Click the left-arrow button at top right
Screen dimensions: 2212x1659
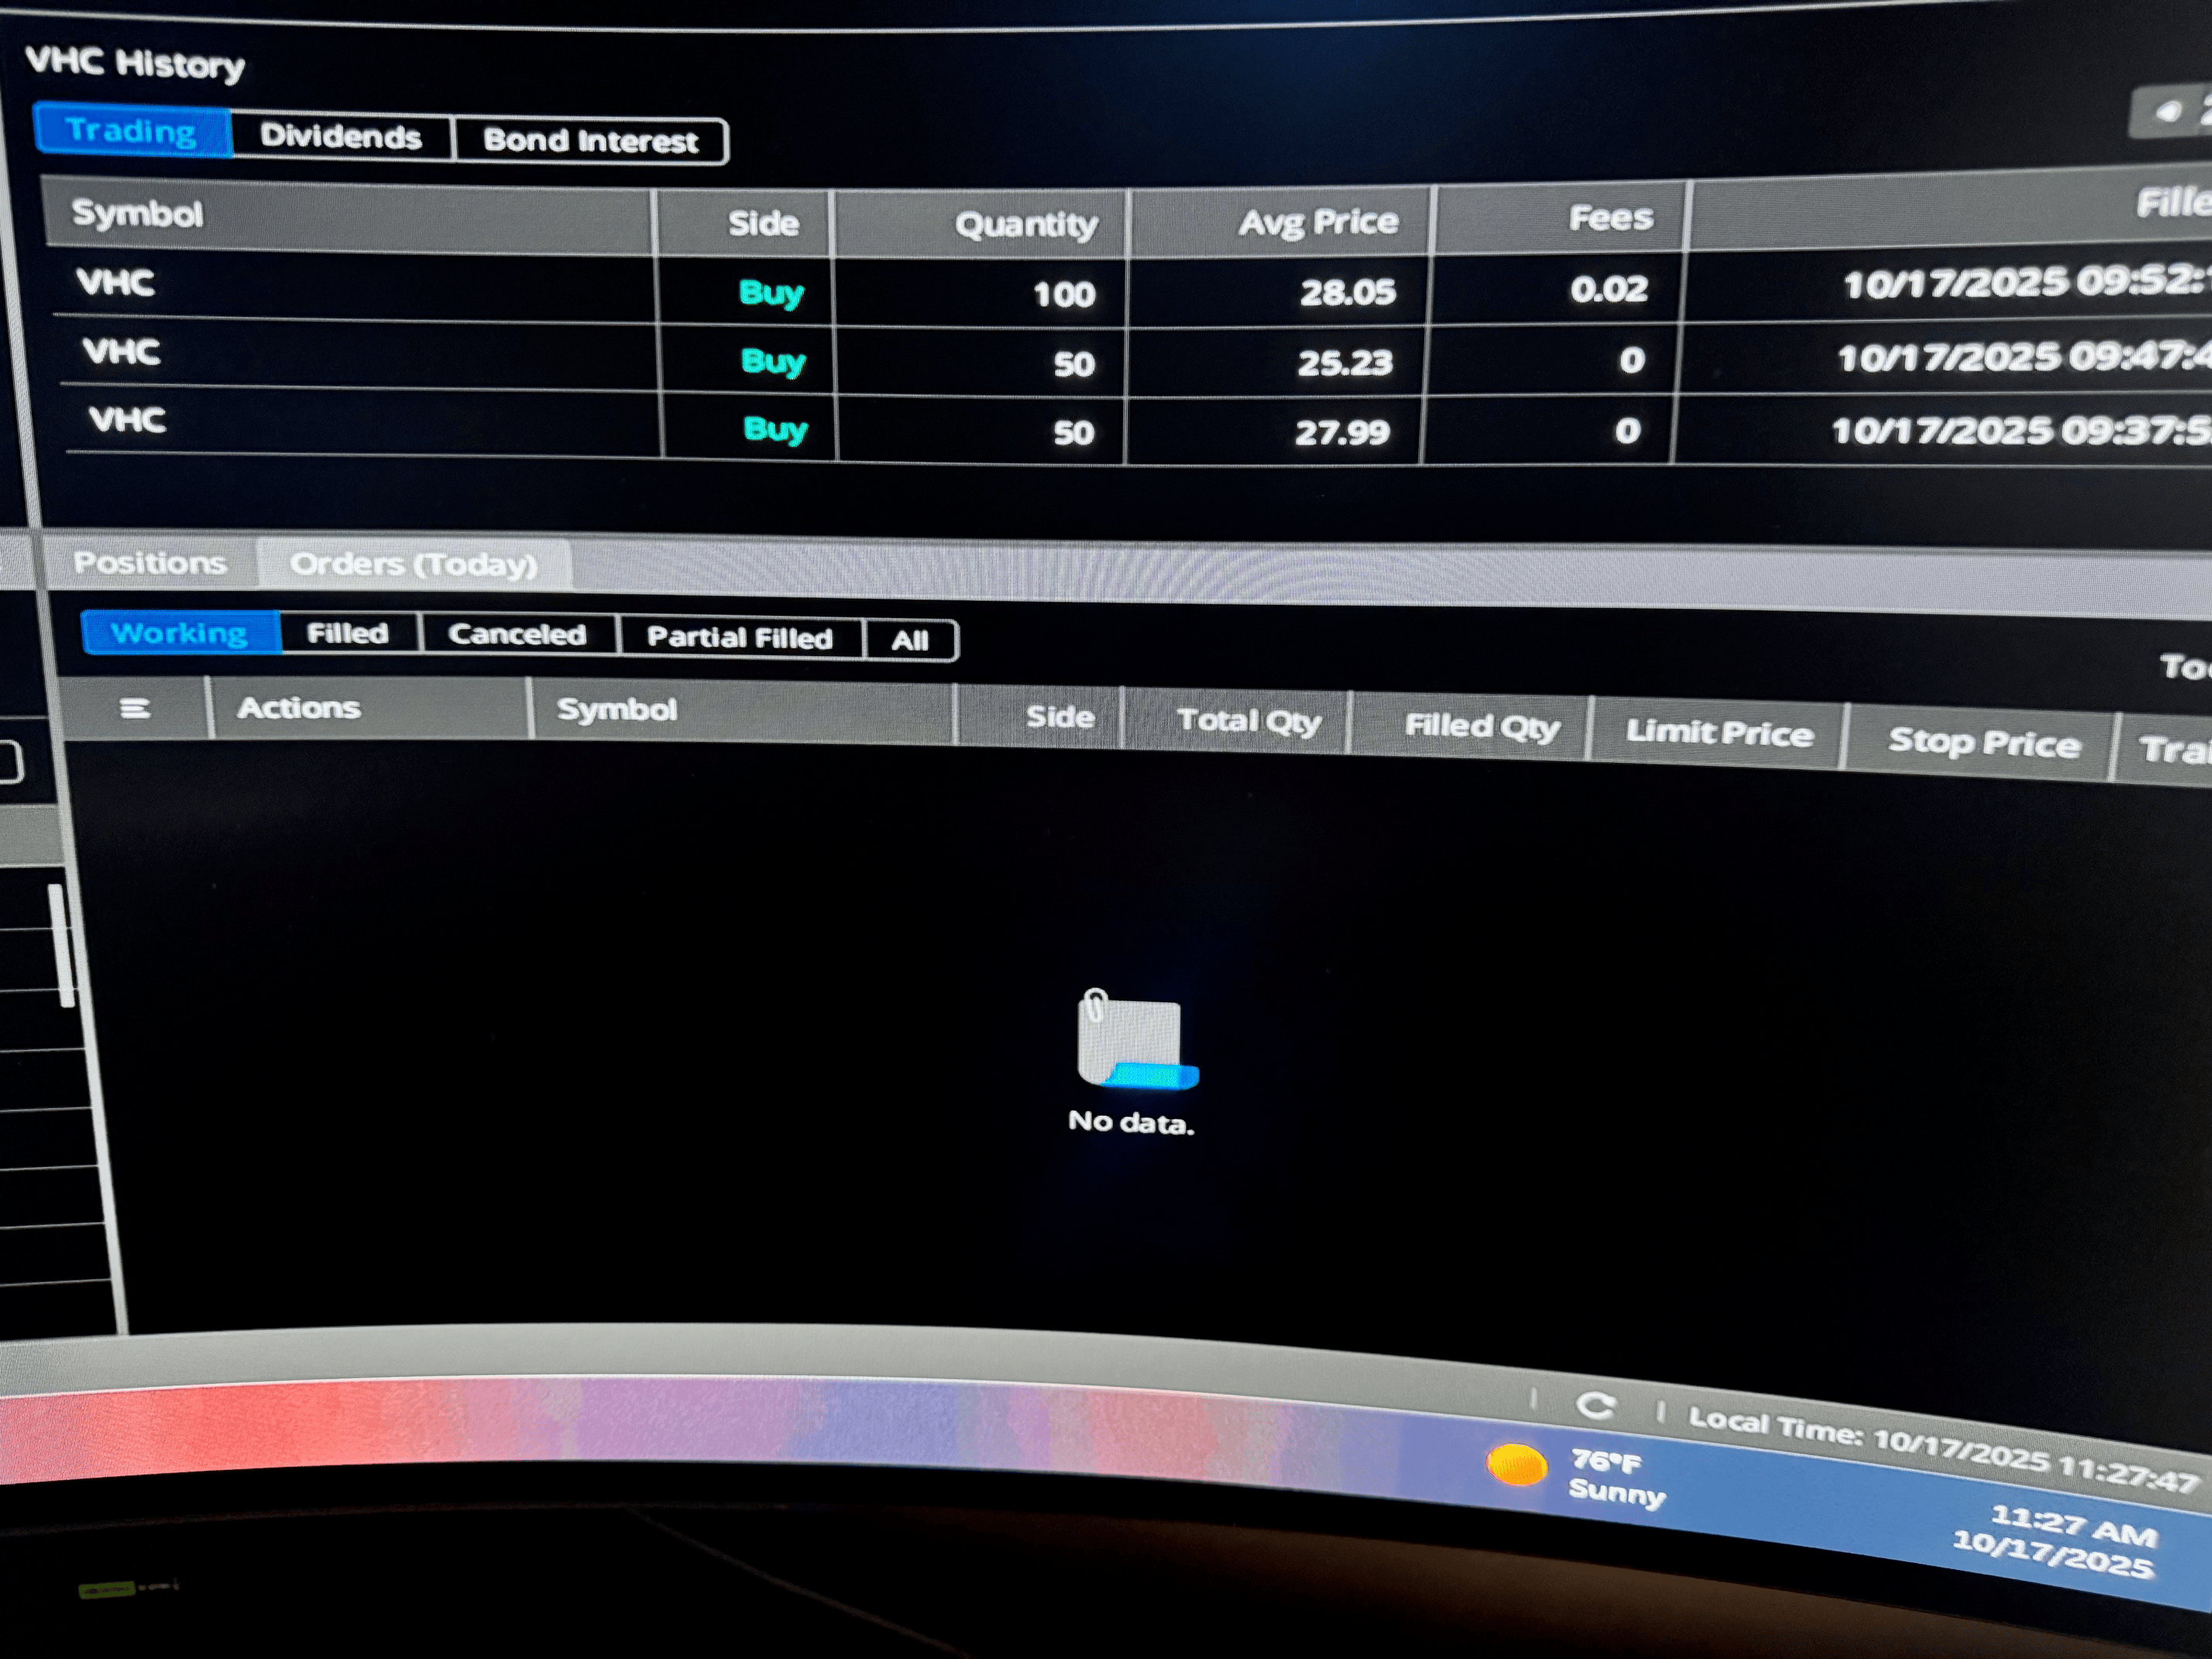[x=2168, y=112]
